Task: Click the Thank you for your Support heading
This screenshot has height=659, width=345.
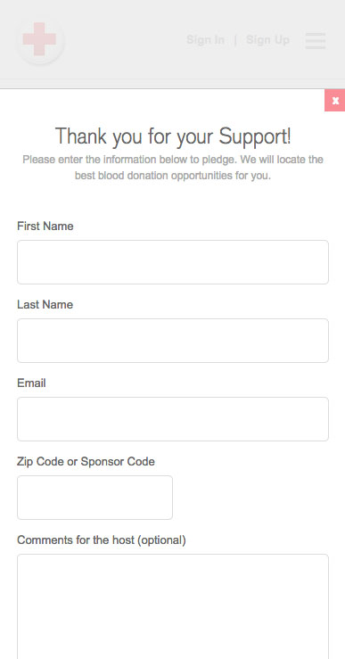Action: pos(173,136)
